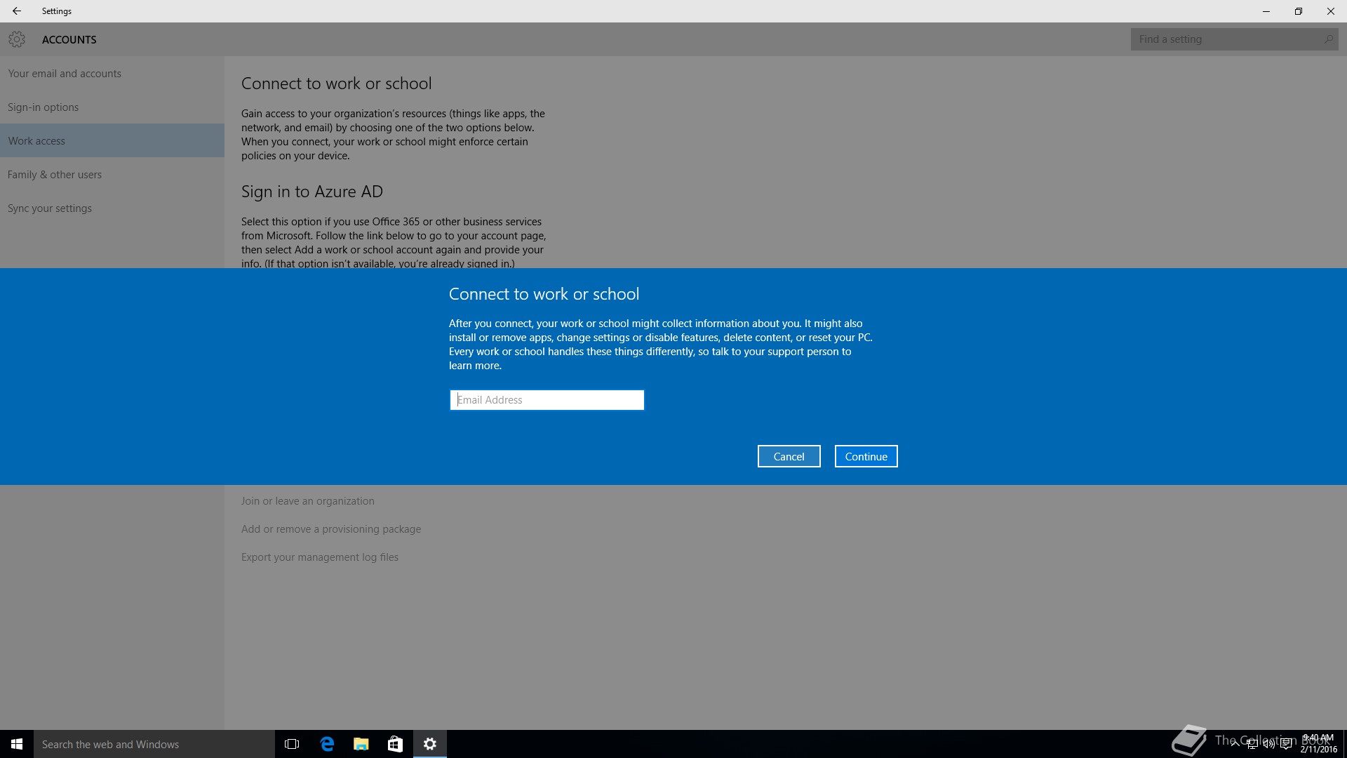The height and width of the screenshot is (758, 1347).
Task: Click the Cancel button in the dialog
Action: pos(789,456)
